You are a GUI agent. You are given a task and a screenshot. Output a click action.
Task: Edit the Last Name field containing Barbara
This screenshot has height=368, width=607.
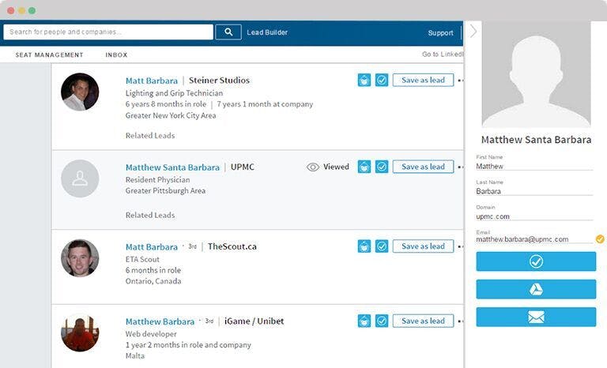pos(534,191)
